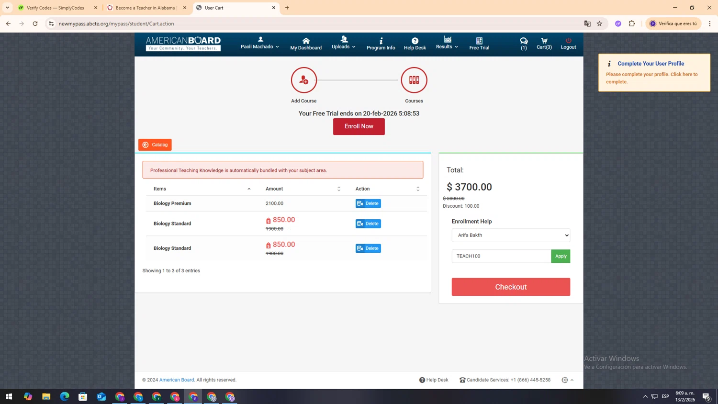Image resolution: width=718 pixels, height=404 pixels.
Task: Switch to Become a Teacher in Alabama tab
Action: click(146, 8)
